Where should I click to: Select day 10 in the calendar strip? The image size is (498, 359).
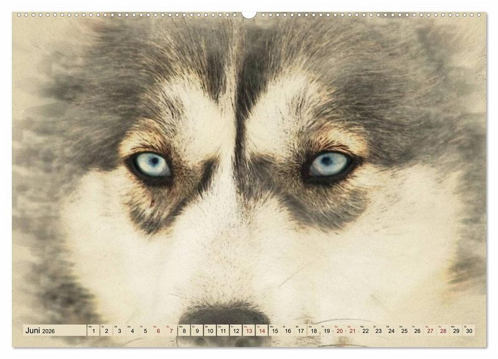(x=210, y=330)
